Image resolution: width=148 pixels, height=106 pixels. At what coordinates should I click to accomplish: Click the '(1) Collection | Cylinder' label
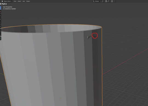pos(9,9)
